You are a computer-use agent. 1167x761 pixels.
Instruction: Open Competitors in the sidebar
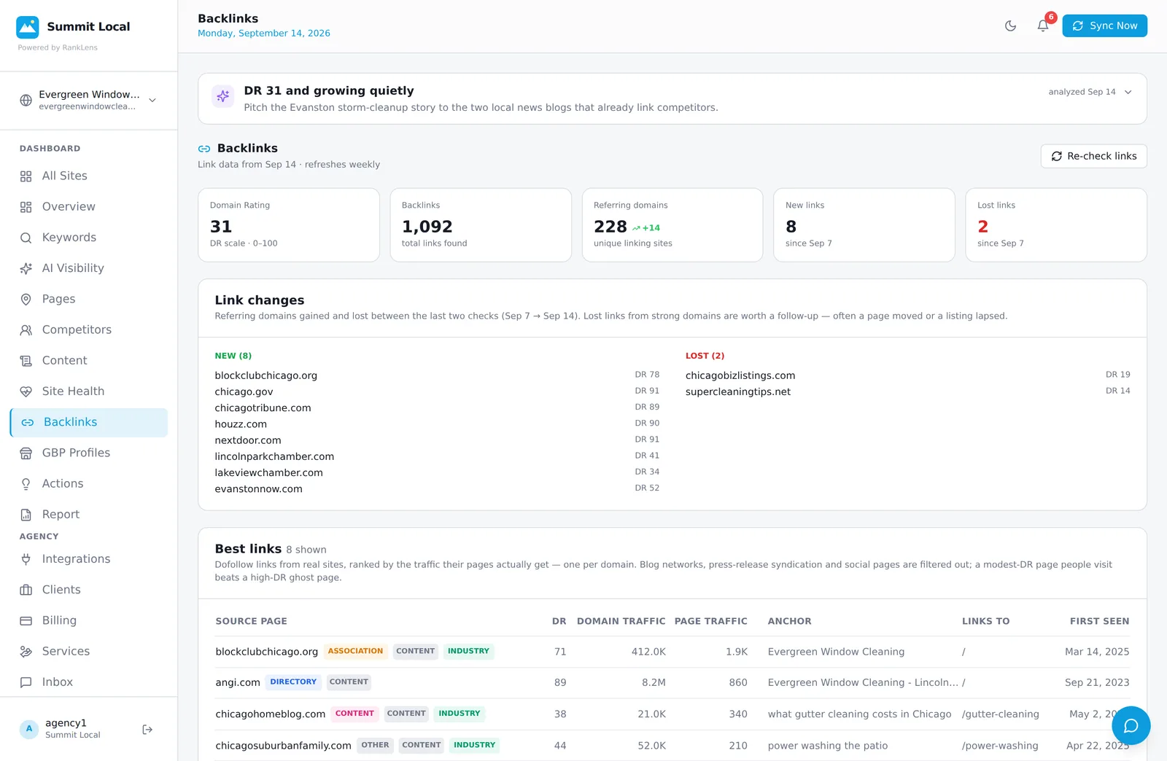[89, 330]
